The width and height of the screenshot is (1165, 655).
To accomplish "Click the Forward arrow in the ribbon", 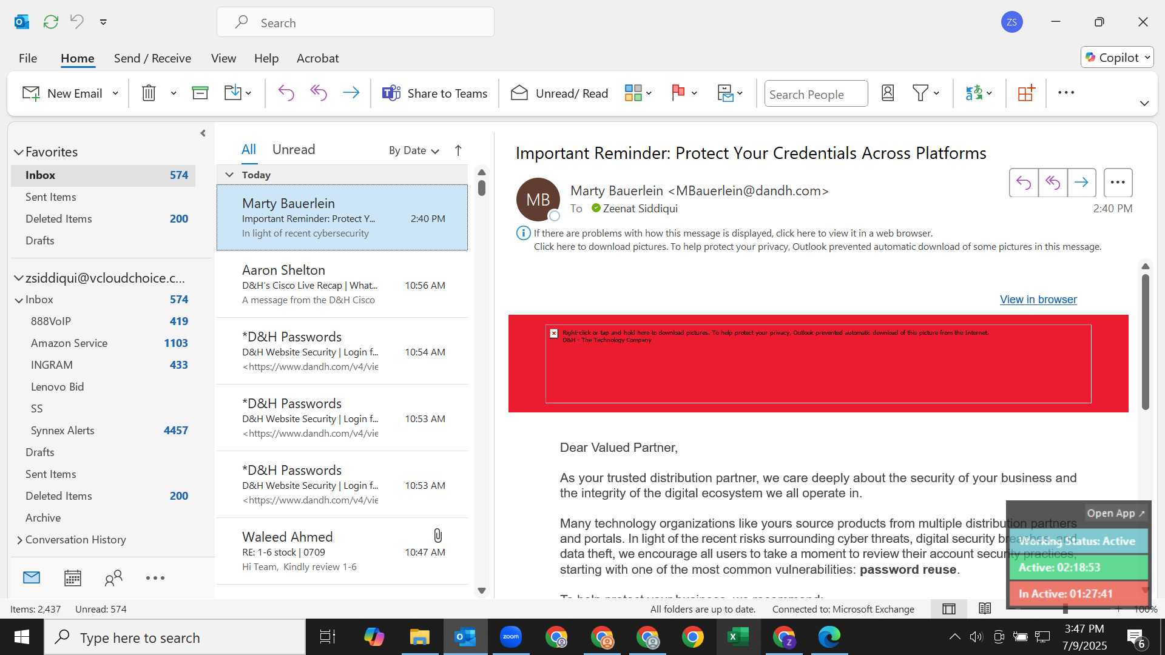I will (x=351, y=93).
